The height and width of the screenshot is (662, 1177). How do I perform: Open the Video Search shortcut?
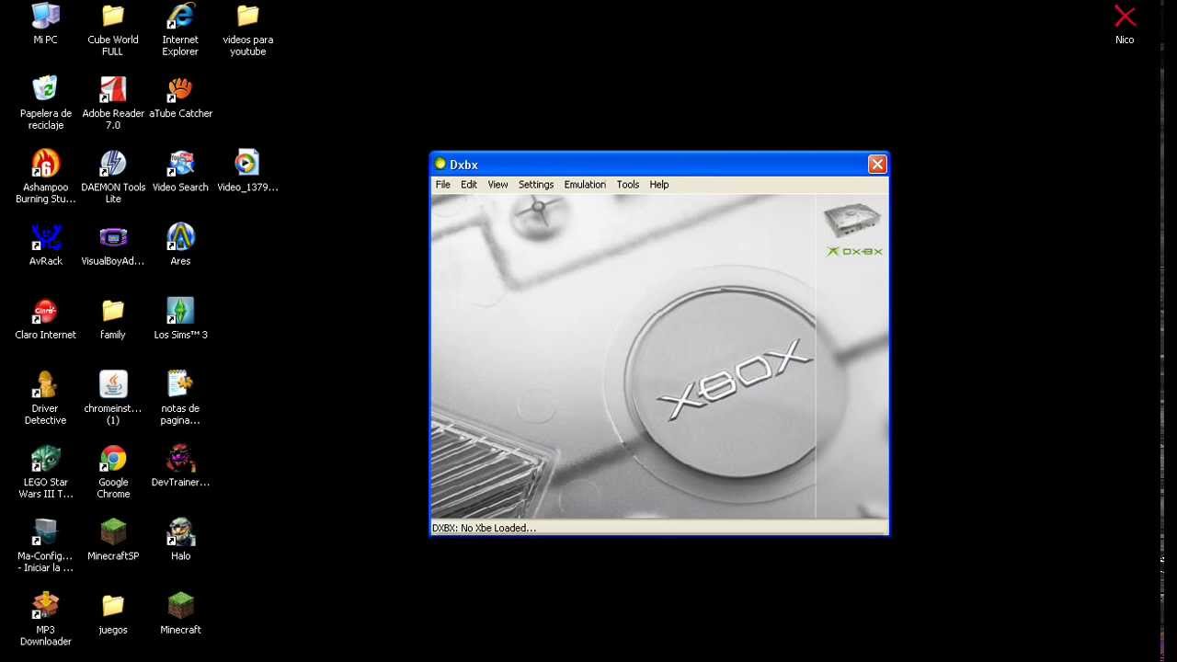180,171
